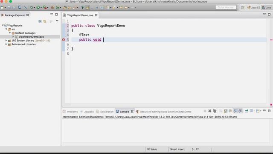Image resolution: width=273 pixels, height=154 pixels.
Task: Click the Open Type toolbar icon
Action: (x=65, y=8)
